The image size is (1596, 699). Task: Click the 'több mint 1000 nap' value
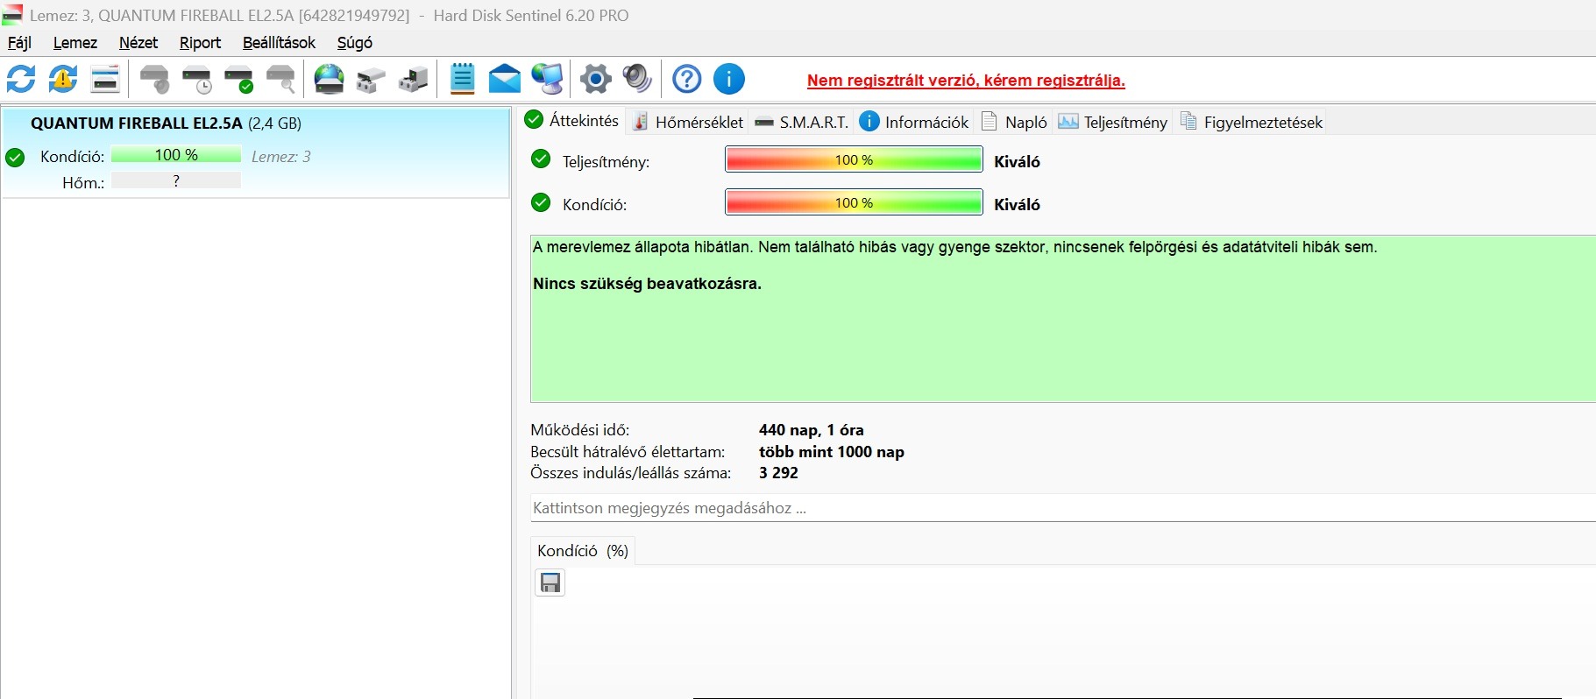tap(832, 452)
